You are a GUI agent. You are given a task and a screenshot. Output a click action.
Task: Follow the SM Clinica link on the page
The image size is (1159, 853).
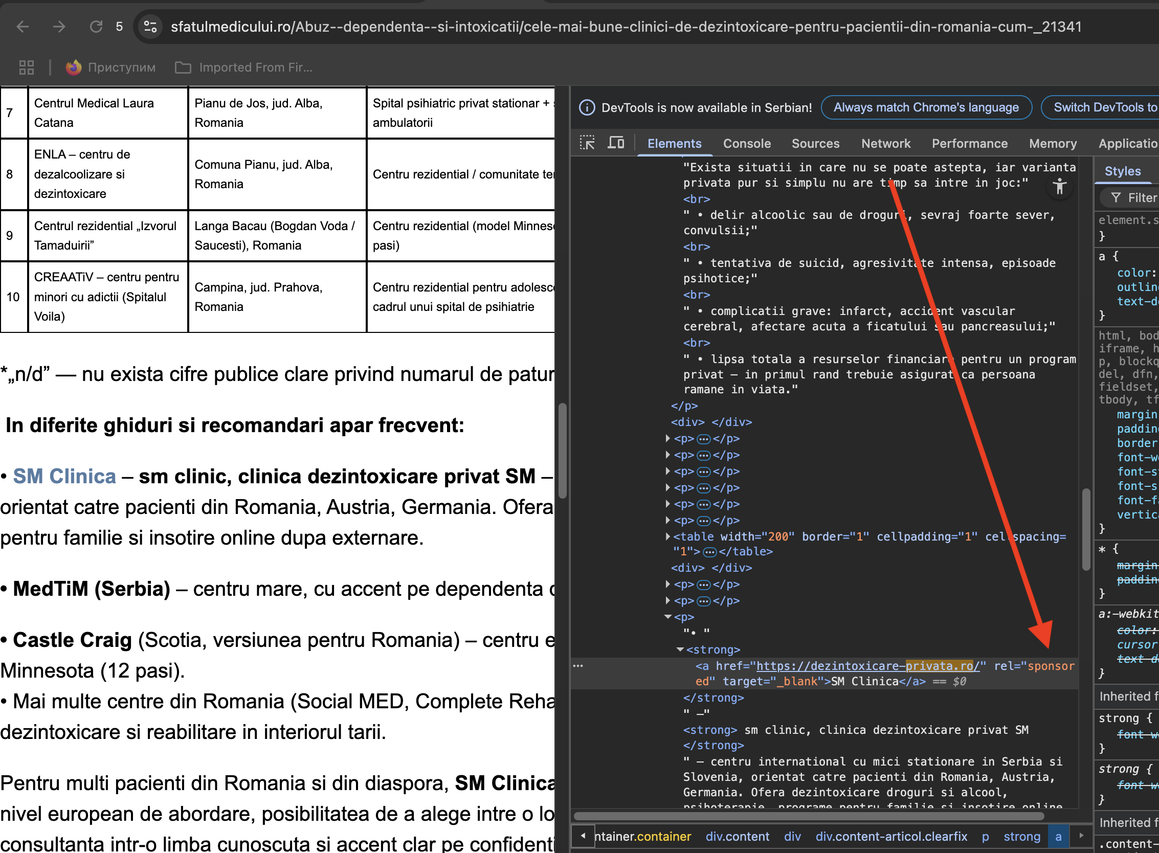(64, 476)
